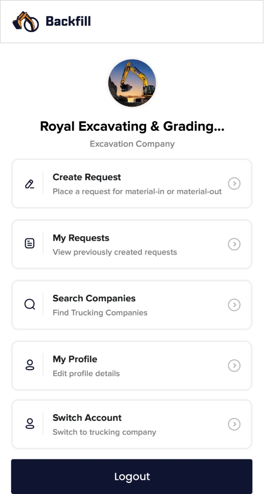Click the Backfill brand name text
Screen dimensions: 264x494
[x=68, y=21]
